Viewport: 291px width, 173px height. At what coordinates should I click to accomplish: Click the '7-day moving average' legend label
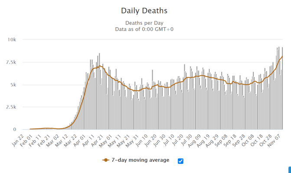click(x=141, y=160)
